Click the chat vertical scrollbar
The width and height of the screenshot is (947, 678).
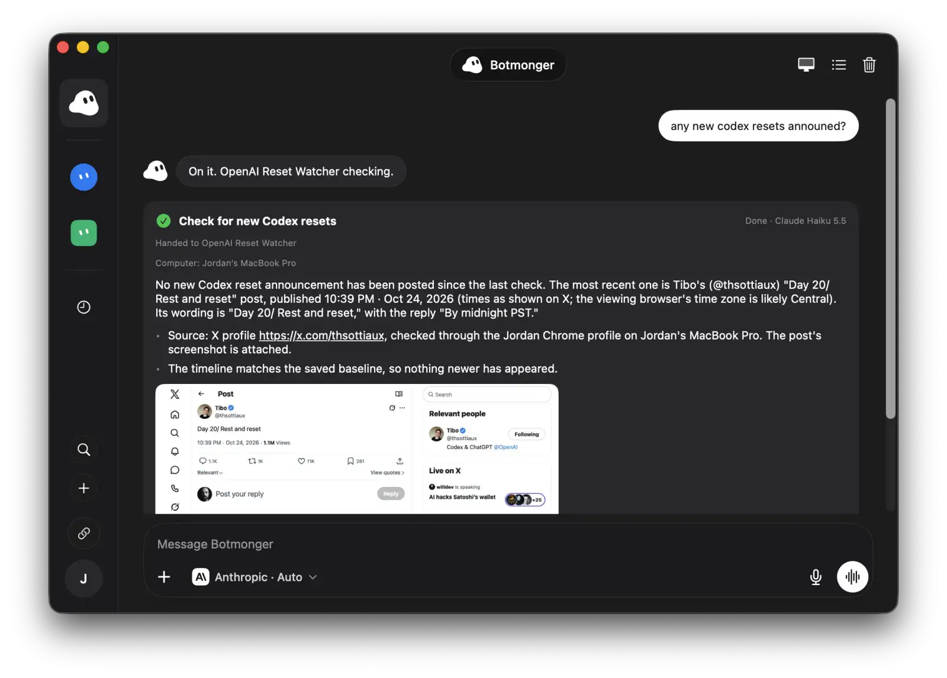(891, 259)
